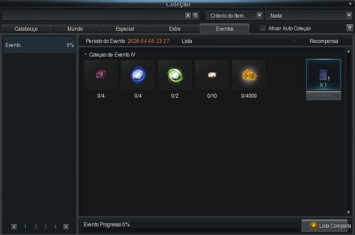The height and width of the screenshot is (235, 355).
Task: Select the green glowing orb item
Action: 175,75
